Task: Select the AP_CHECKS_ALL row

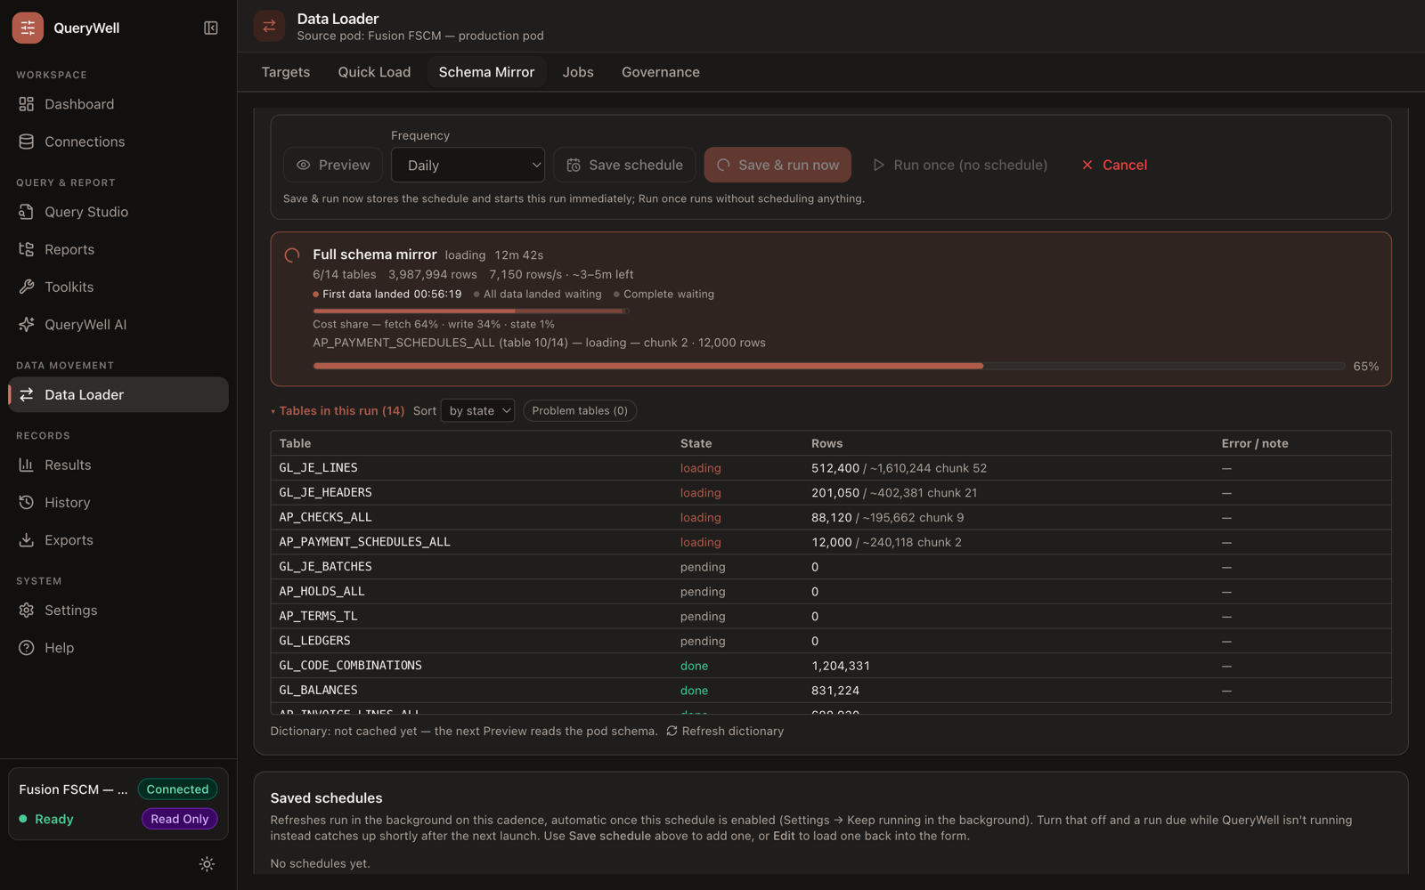Action: (830, 517)
